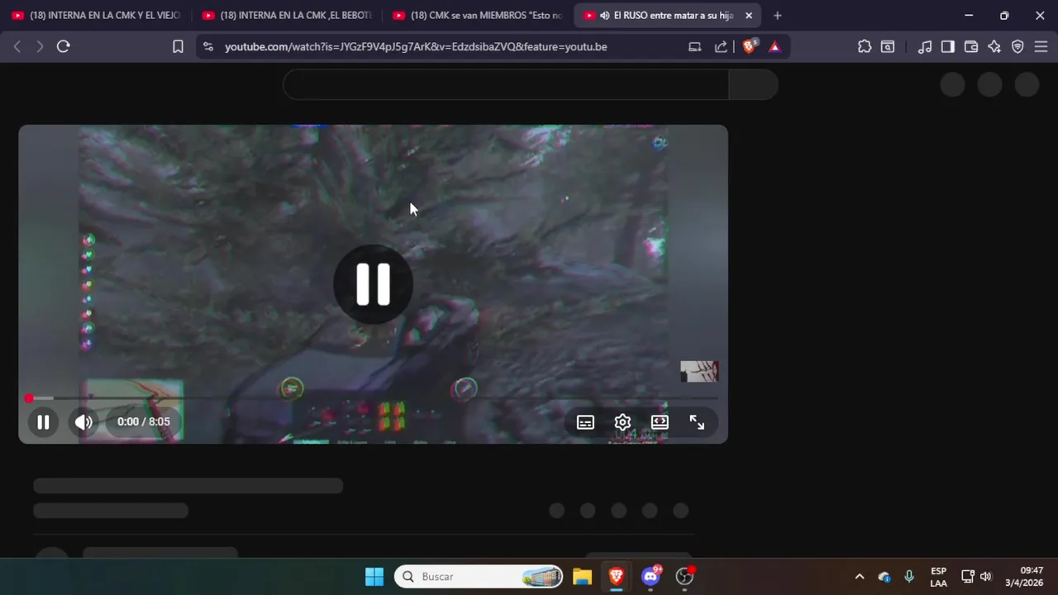Viewport: 1058px width, 595px height.
Task: Go forward to the next page
Action: click(x=40, y=46)
